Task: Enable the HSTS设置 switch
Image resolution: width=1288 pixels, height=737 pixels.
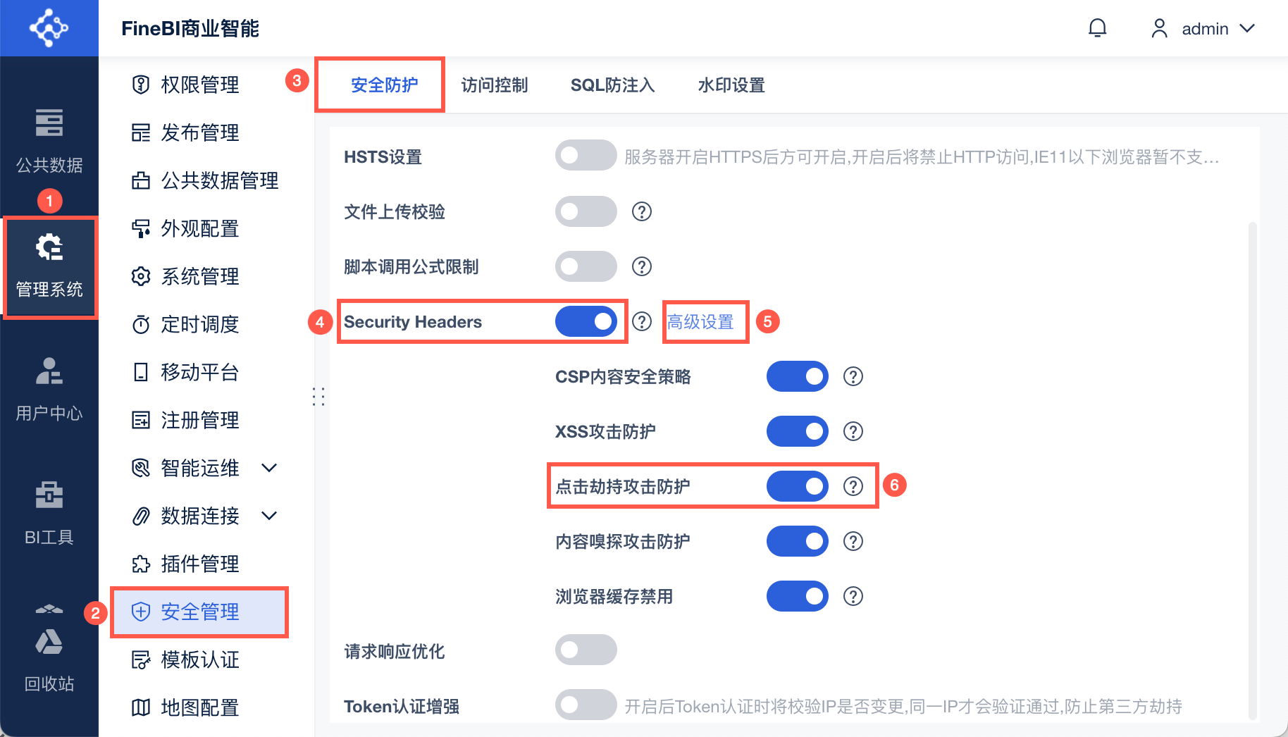Action: pyautogui.click(x=586, y=155)
